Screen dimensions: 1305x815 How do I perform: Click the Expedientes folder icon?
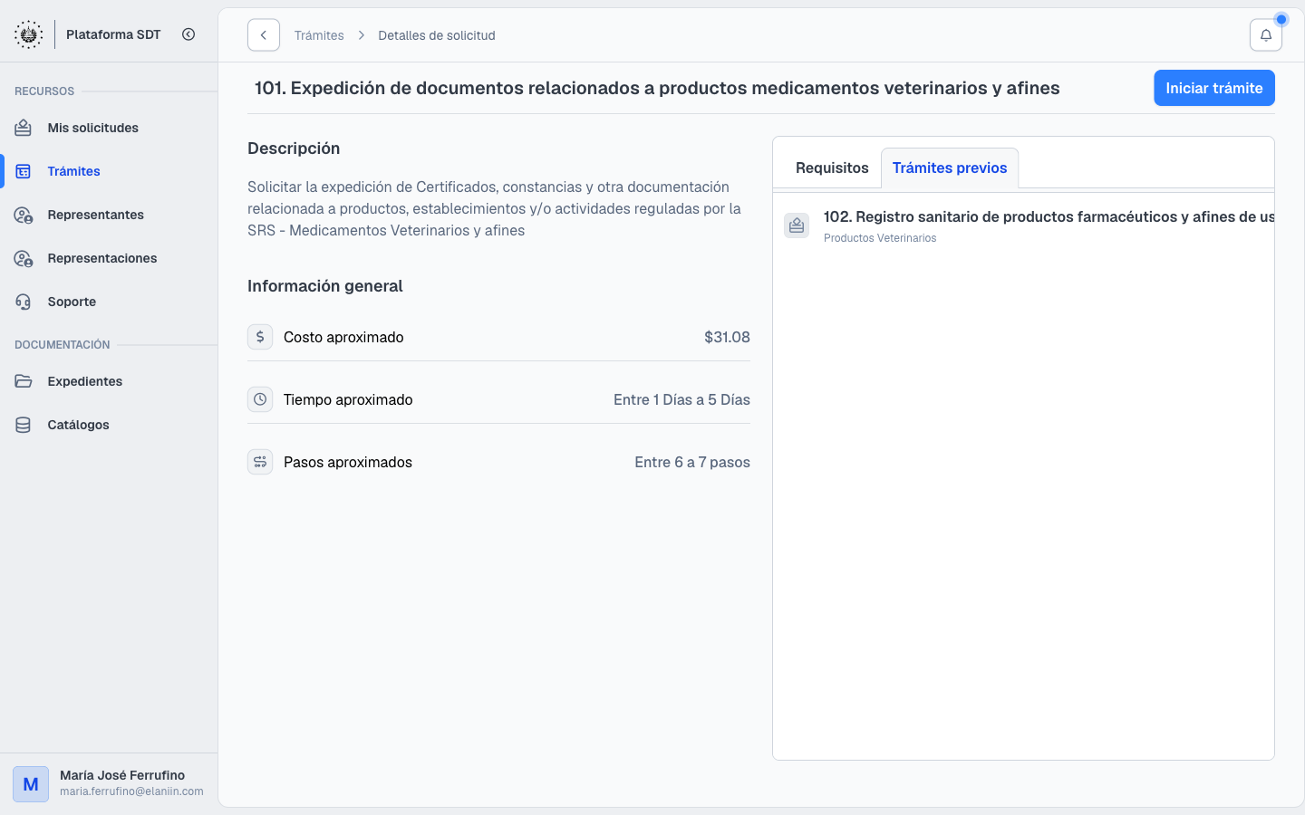(x=24, y=381)
